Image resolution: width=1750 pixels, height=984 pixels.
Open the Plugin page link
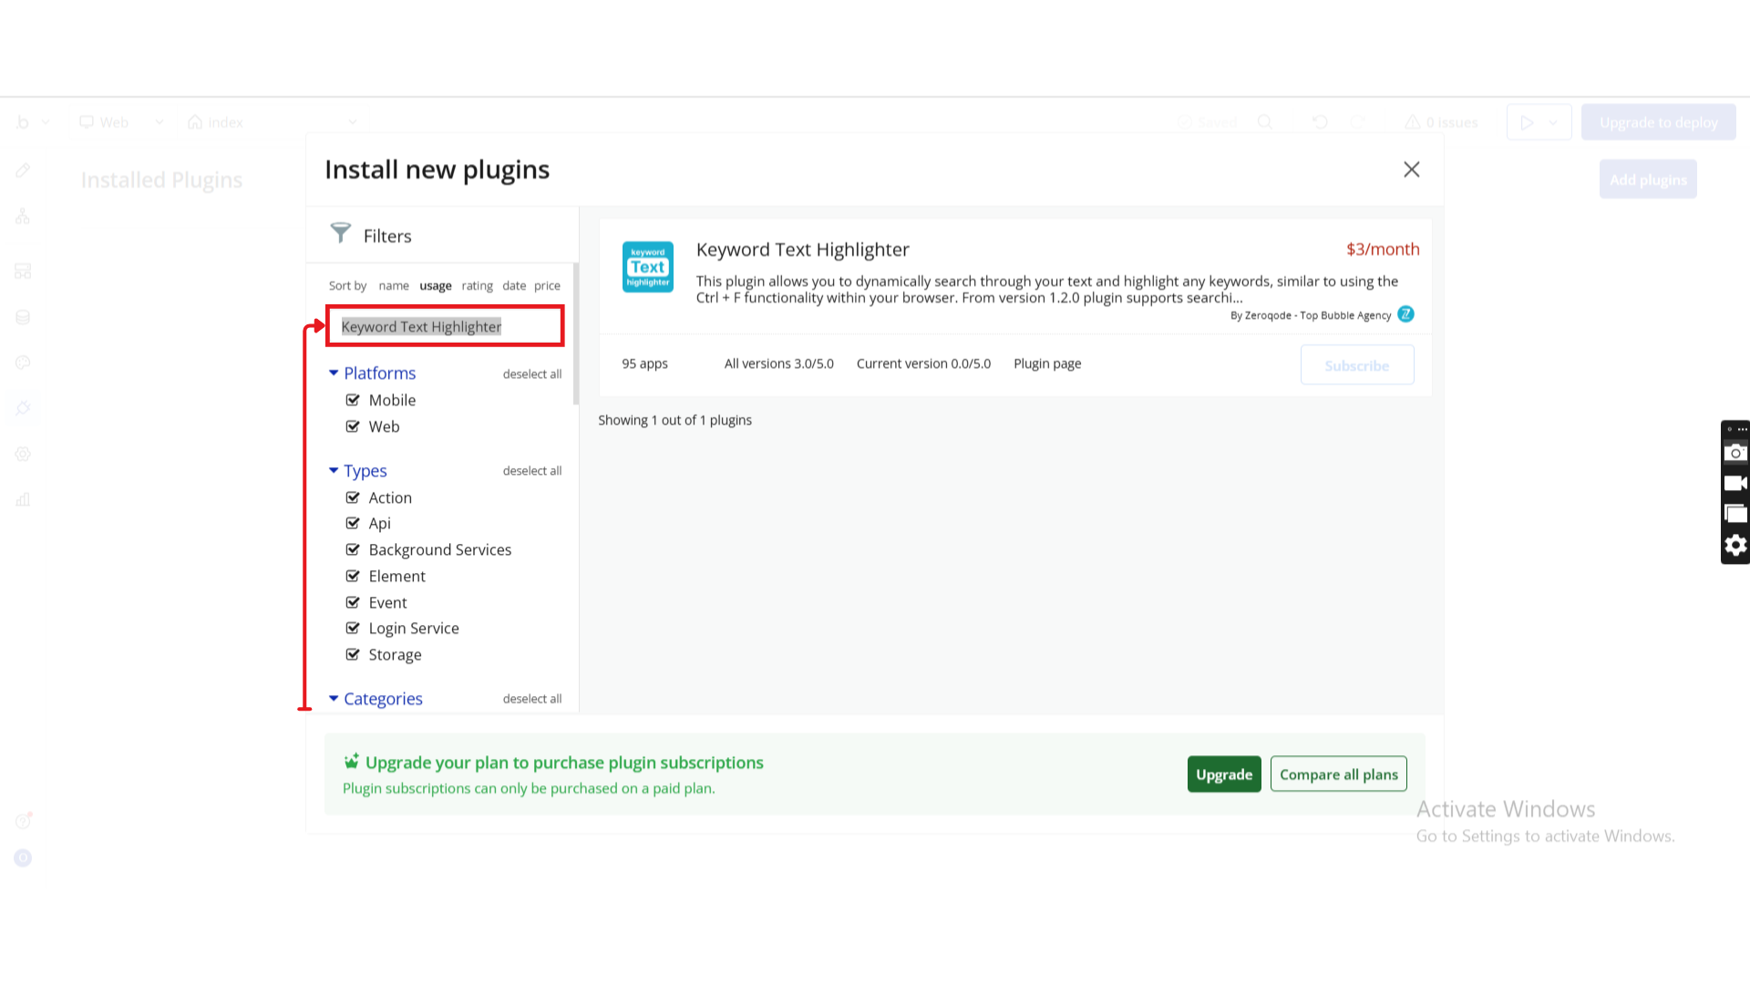(1047, 364)
